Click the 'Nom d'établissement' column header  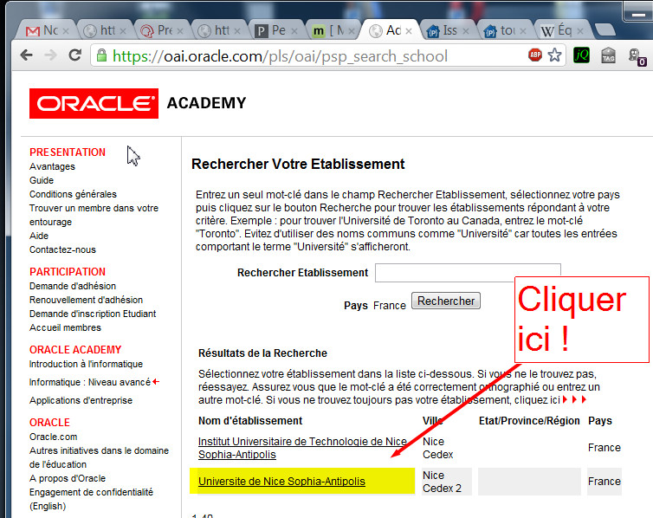coord(250,421)
